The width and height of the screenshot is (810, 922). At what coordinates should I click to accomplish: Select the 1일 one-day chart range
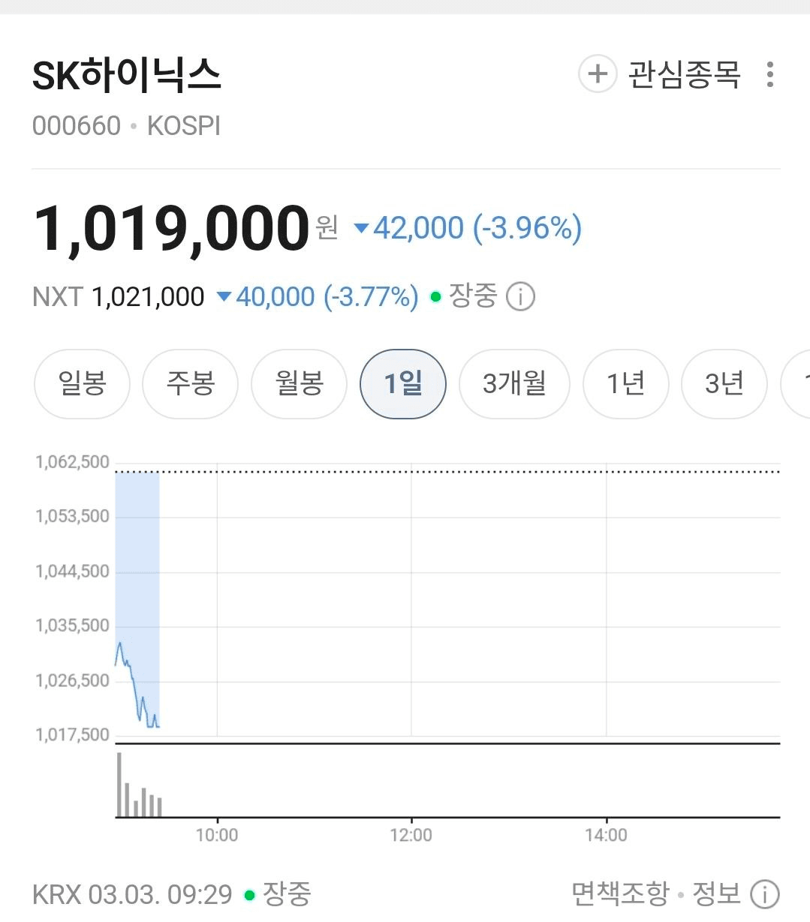[403, 383]
